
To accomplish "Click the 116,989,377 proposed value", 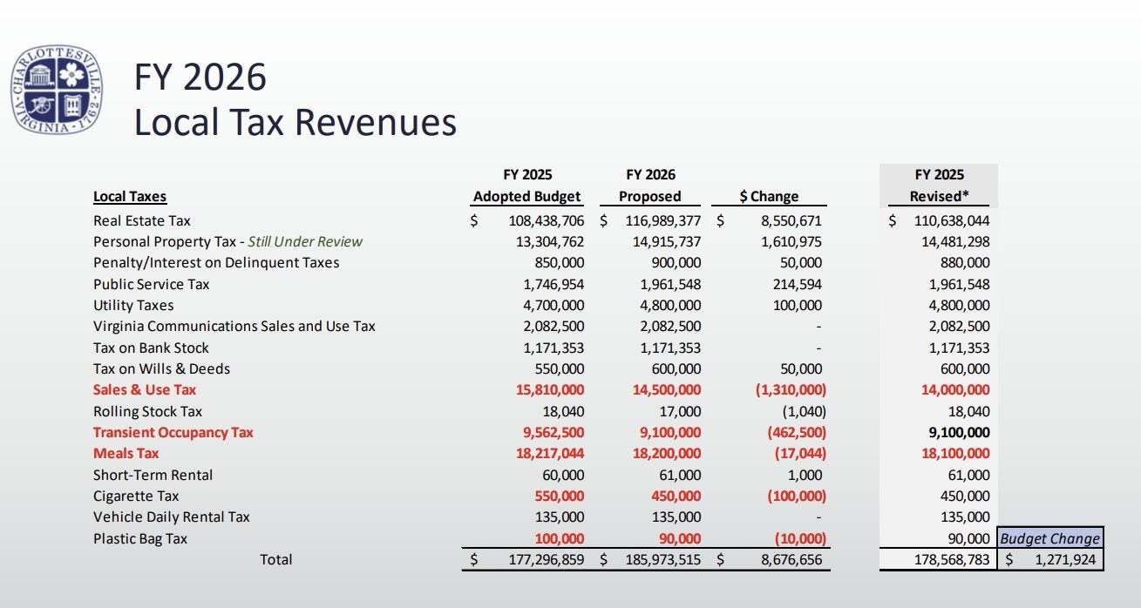I will point(663,220).
